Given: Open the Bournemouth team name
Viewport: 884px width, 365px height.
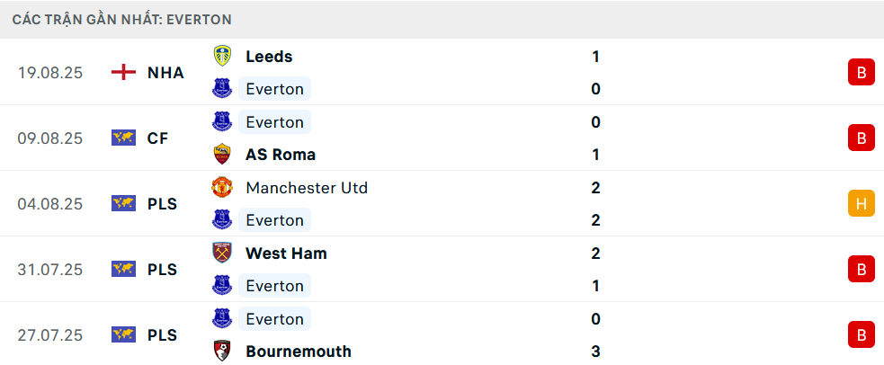Looking at the screenshot, I should tap(299, 352).
